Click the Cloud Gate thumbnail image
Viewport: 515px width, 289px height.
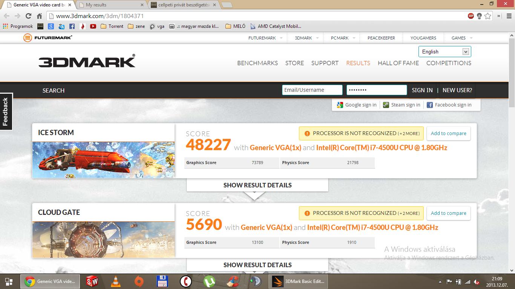[103, 239]
